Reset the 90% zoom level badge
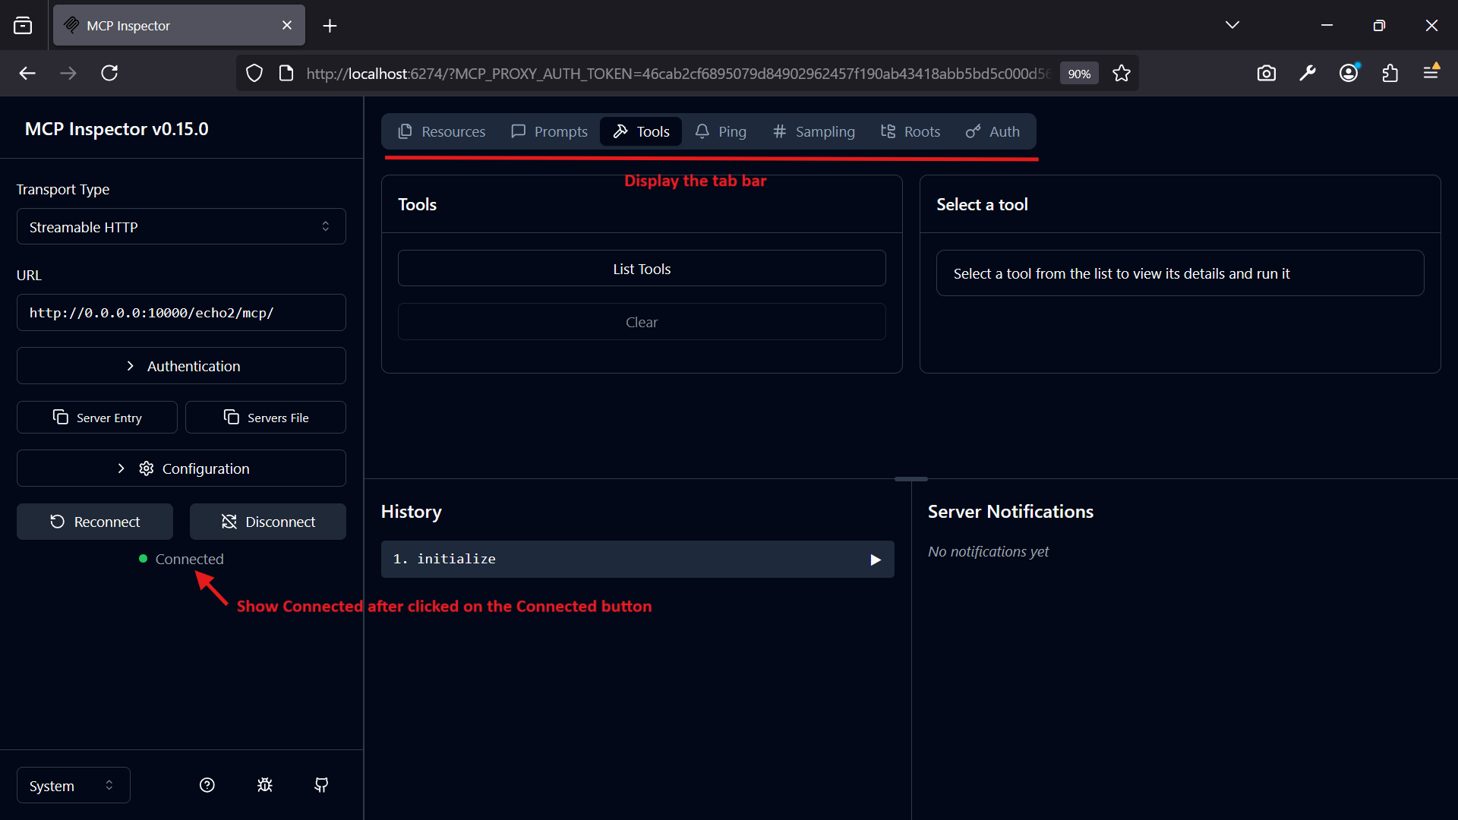1458x820 pixels. click(x=1079, y=74)
